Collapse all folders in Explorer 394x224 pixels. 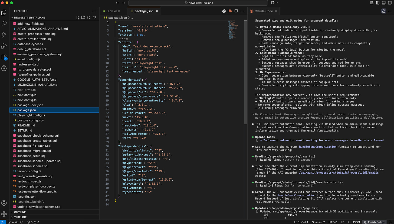[94, 18]
